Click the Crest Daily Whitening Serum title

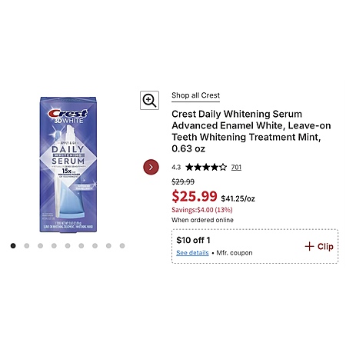click(251, 131)
